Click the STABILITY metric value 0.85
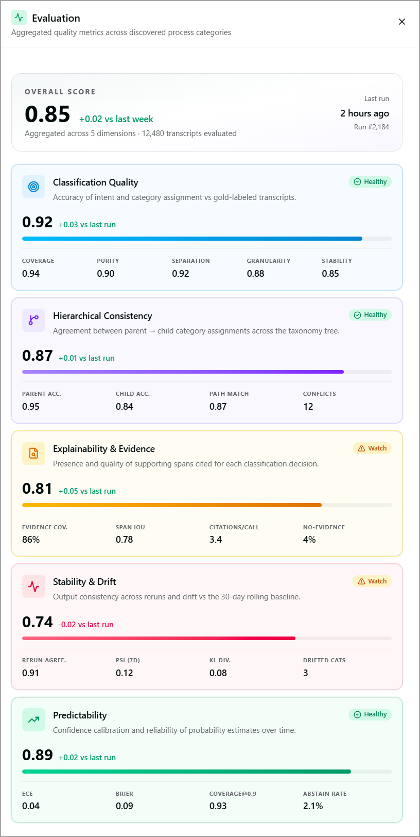This screenshot has height=837, width=420. 330,274
